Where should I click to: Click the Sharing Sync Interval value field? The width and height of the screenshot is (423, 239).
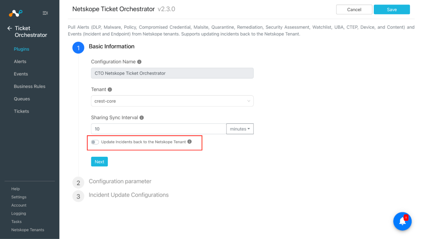point(159,129)
